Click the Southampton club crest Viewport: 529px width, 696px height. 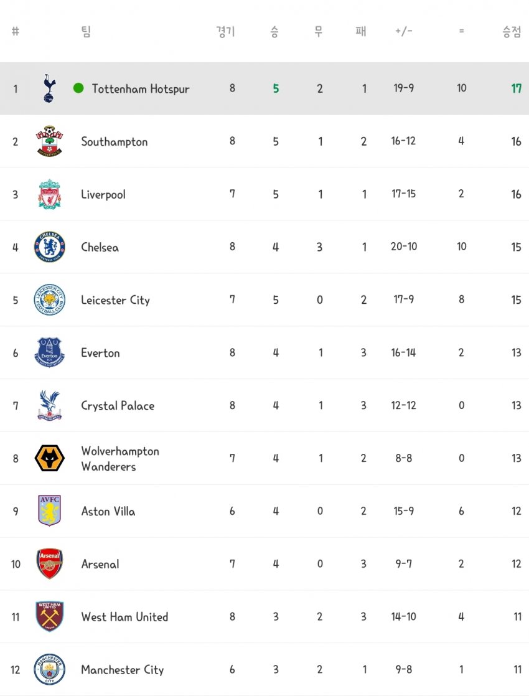point(49,141)
